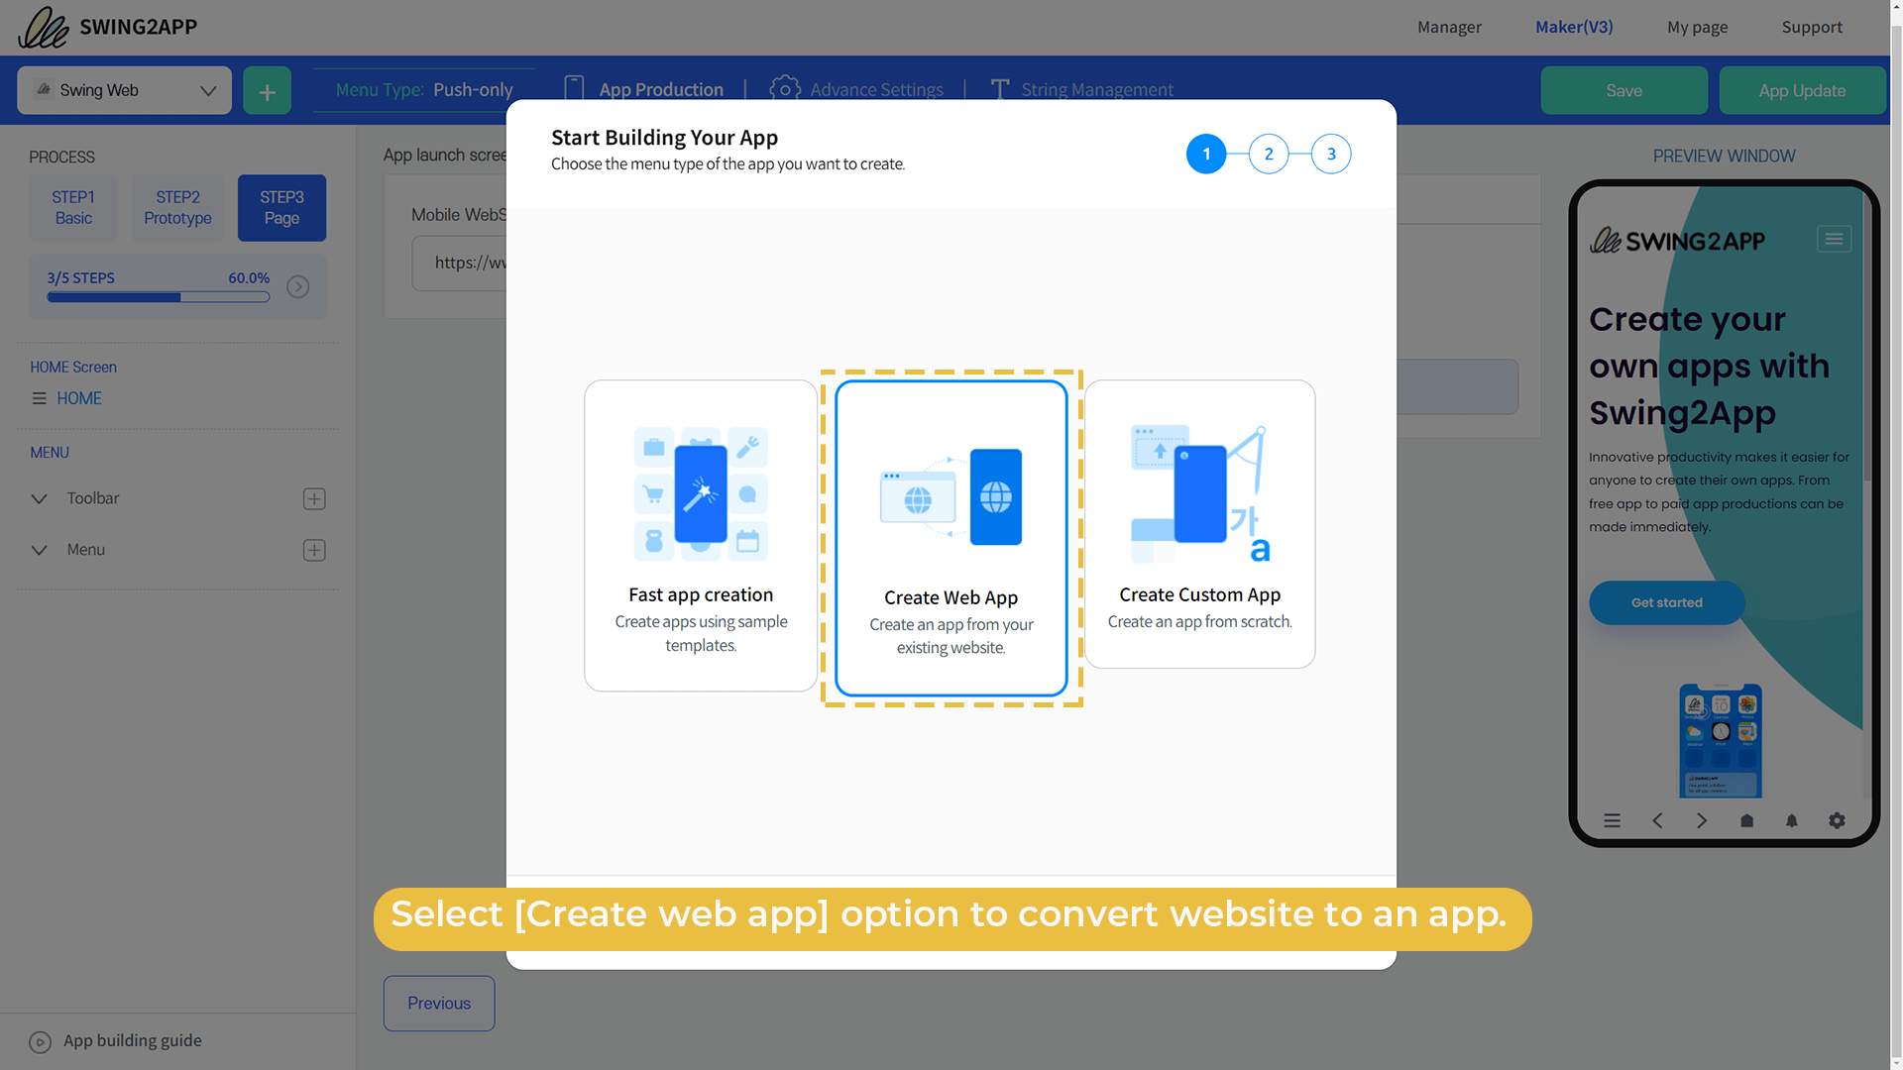Switch to the Advance Settings tab

pyautogui.click(x=876, y=89)
